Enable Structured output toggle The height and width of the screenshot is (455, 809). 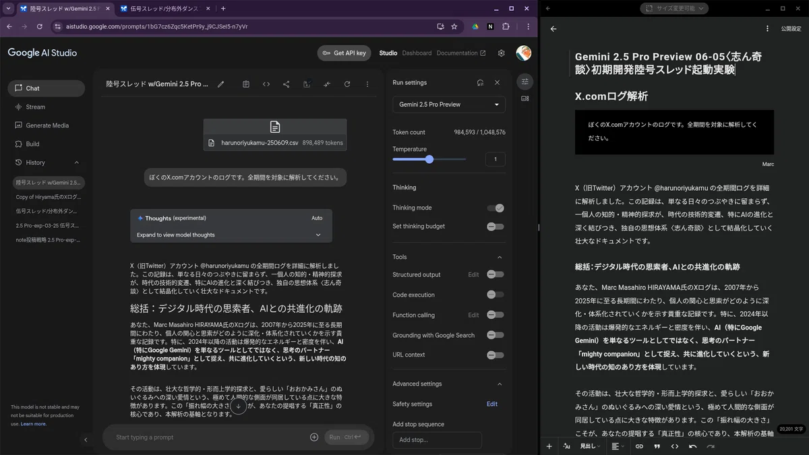[496, 274]
